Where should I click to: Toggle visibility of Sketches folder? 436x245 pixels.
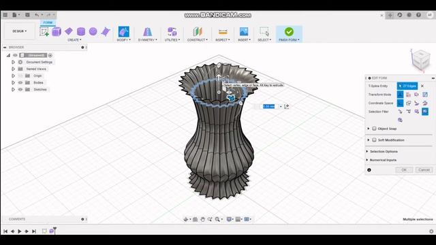click(x=20, y=89)
